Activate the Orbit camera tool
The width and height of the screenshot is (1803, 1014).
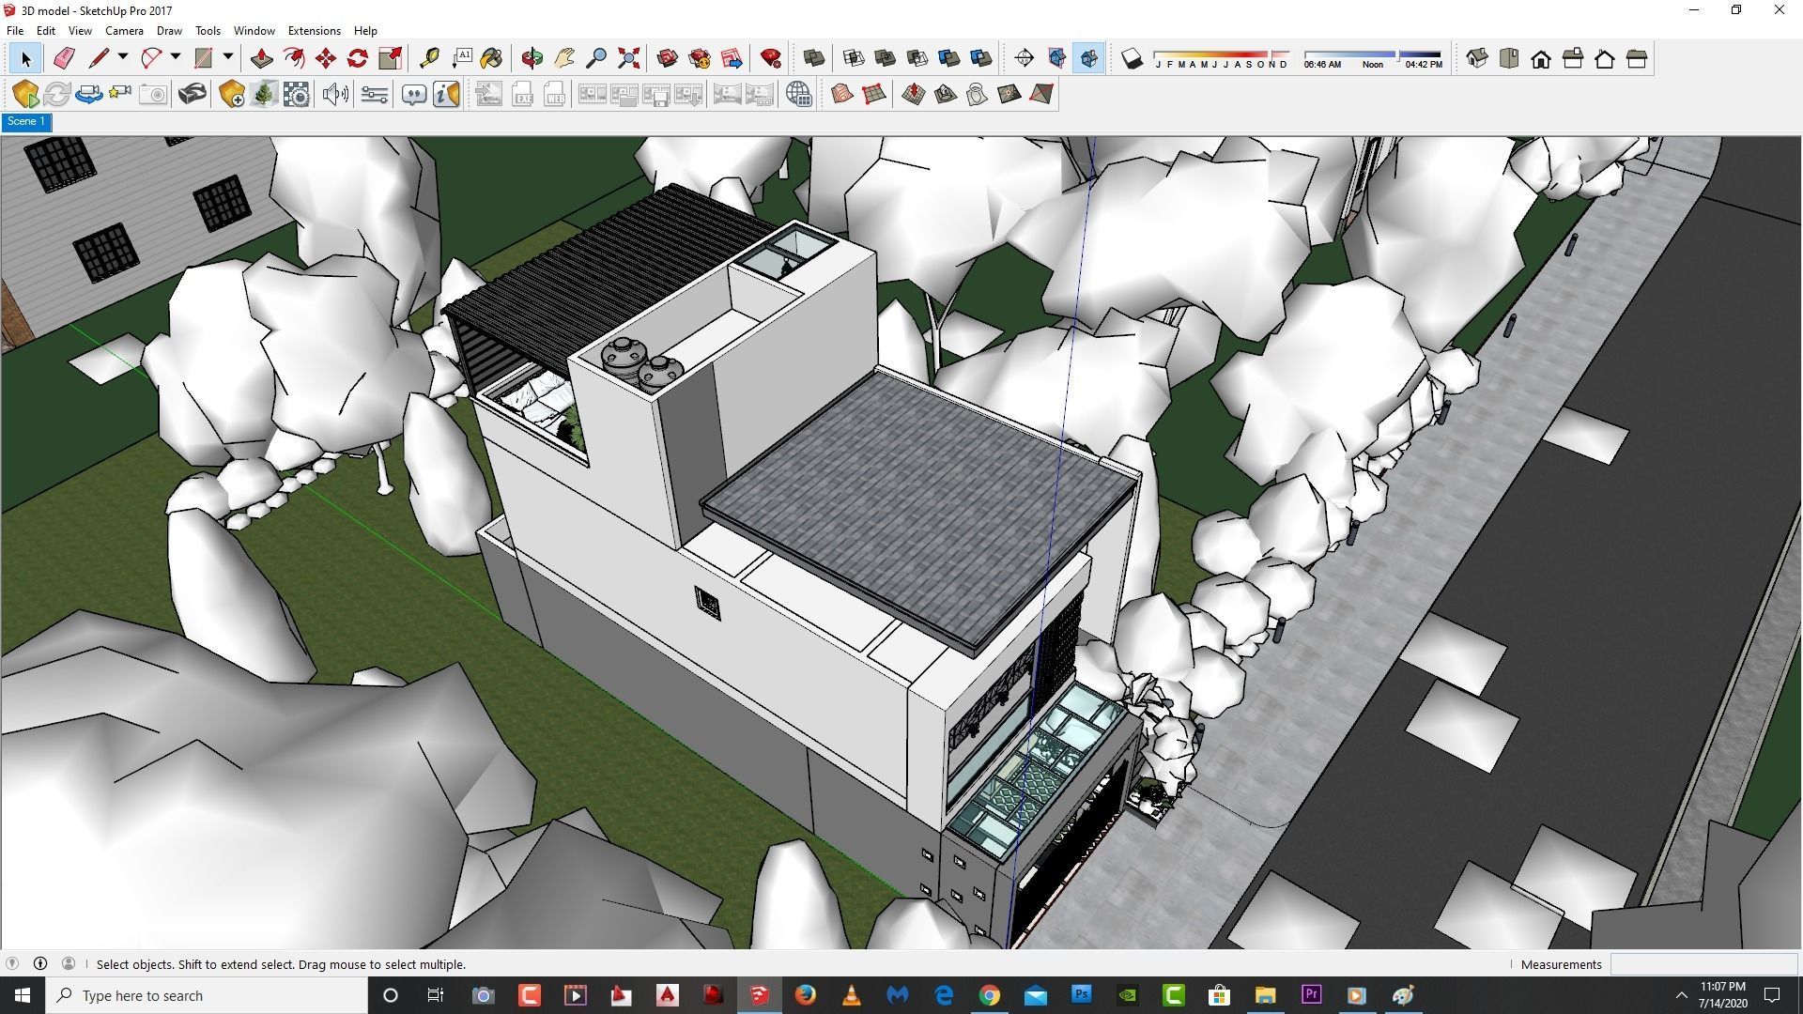(532, 59)
